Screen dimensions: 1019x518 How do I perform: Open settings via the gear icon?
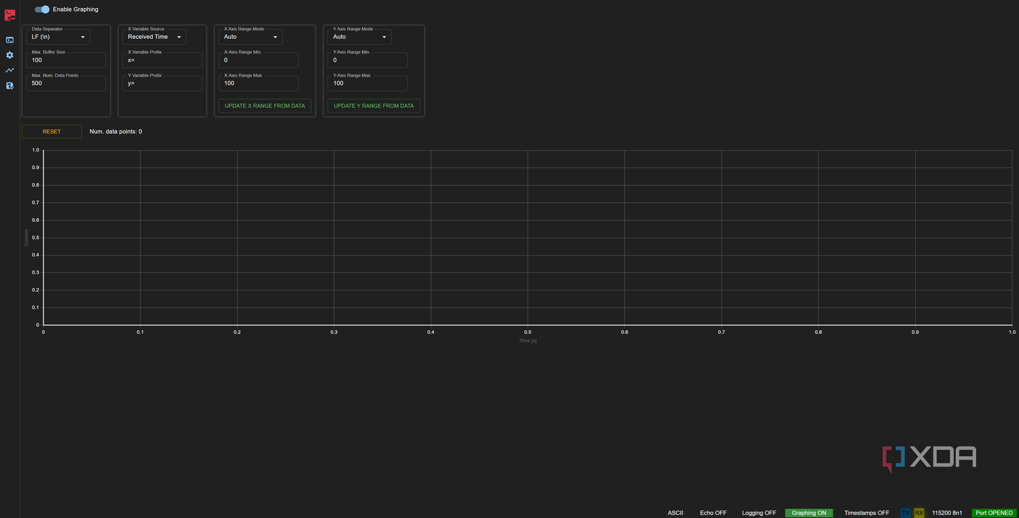point(10,55)
